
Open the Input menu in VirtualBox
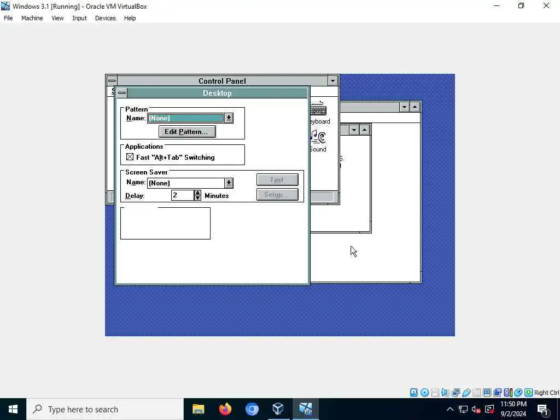pos(79,18)
